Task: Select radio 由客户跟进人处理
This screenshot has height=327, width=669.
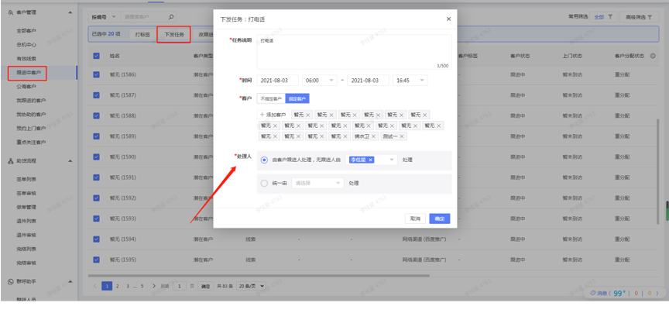Action: coord(264,160)
